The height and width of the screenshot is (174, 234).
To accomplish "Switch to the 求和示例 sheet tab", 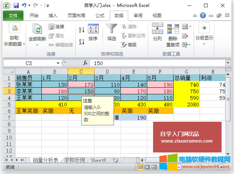I will tap(75, 160).
